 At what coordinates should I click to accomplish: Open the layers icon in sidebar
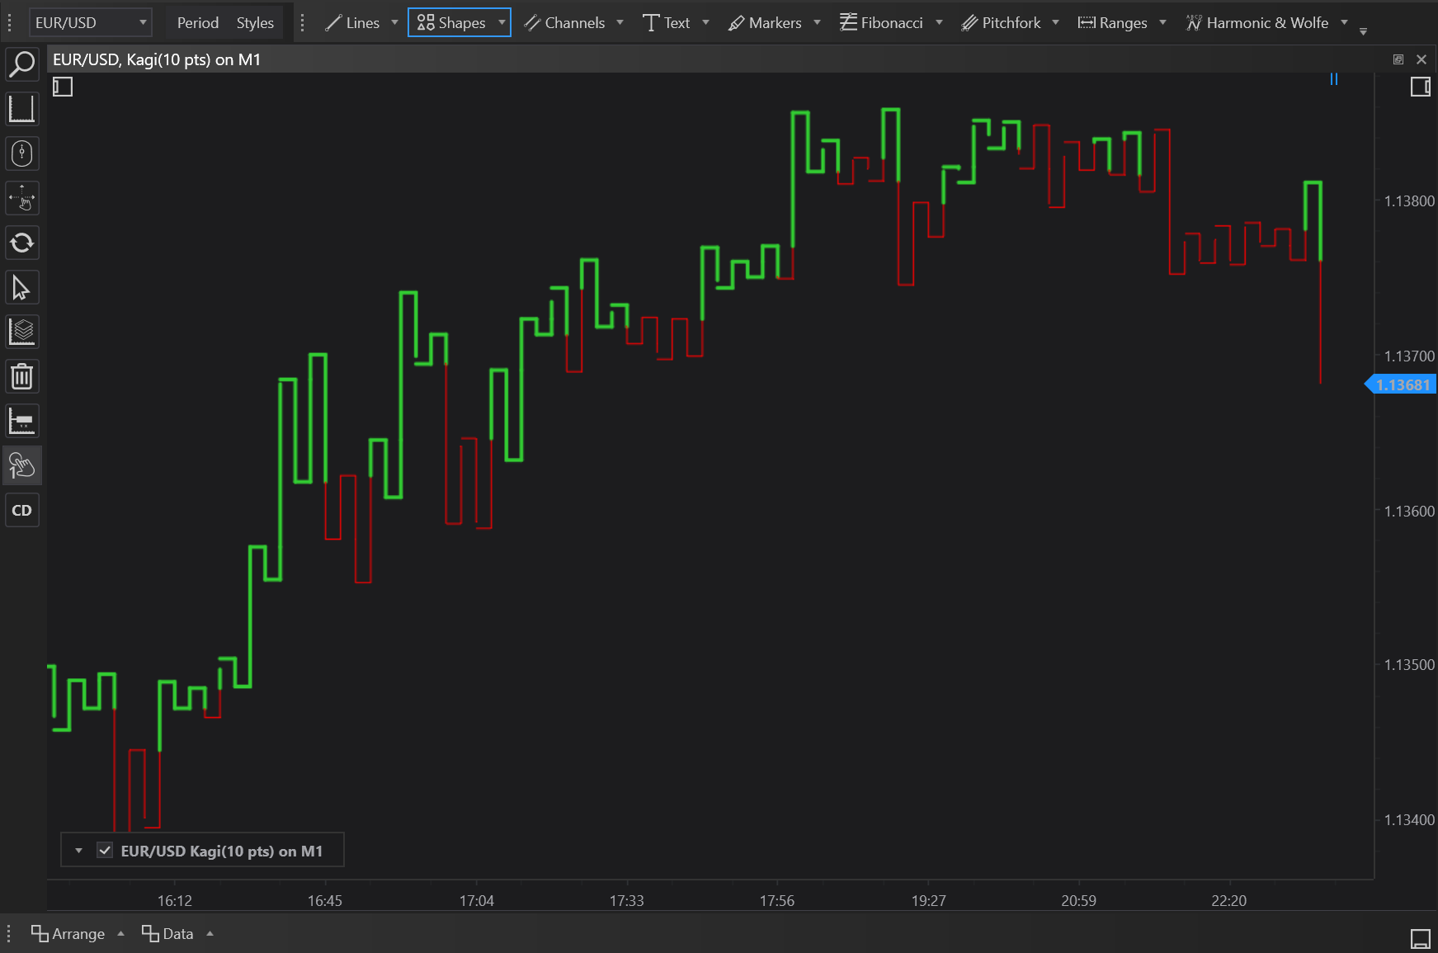coord(22,333)
